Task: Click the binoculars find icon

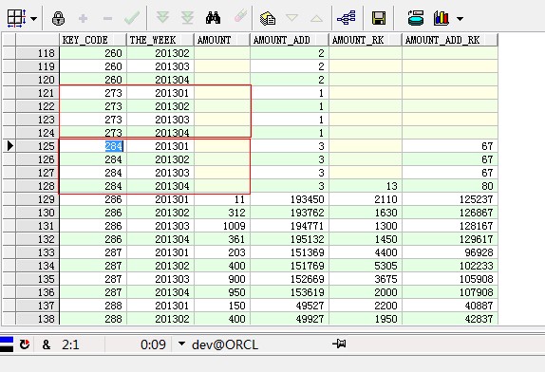Action: [x=213, y=18]
